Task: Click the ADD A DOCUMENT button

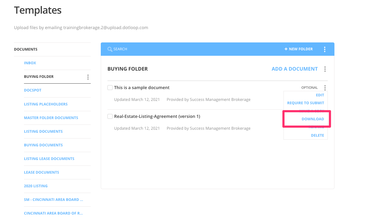Action: [294, 69]
